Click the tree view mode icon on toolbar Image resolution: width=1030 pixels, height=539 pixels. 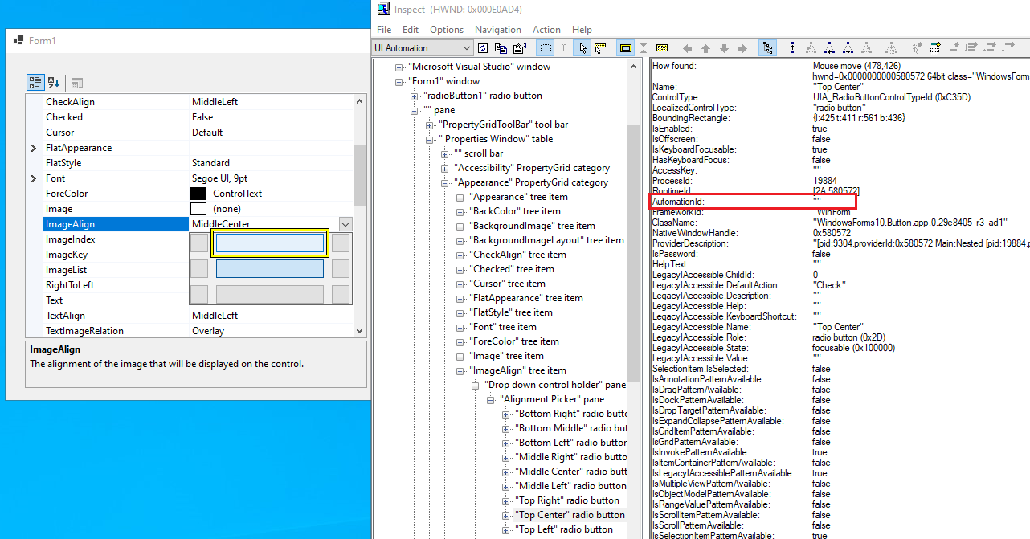(768, 48)
